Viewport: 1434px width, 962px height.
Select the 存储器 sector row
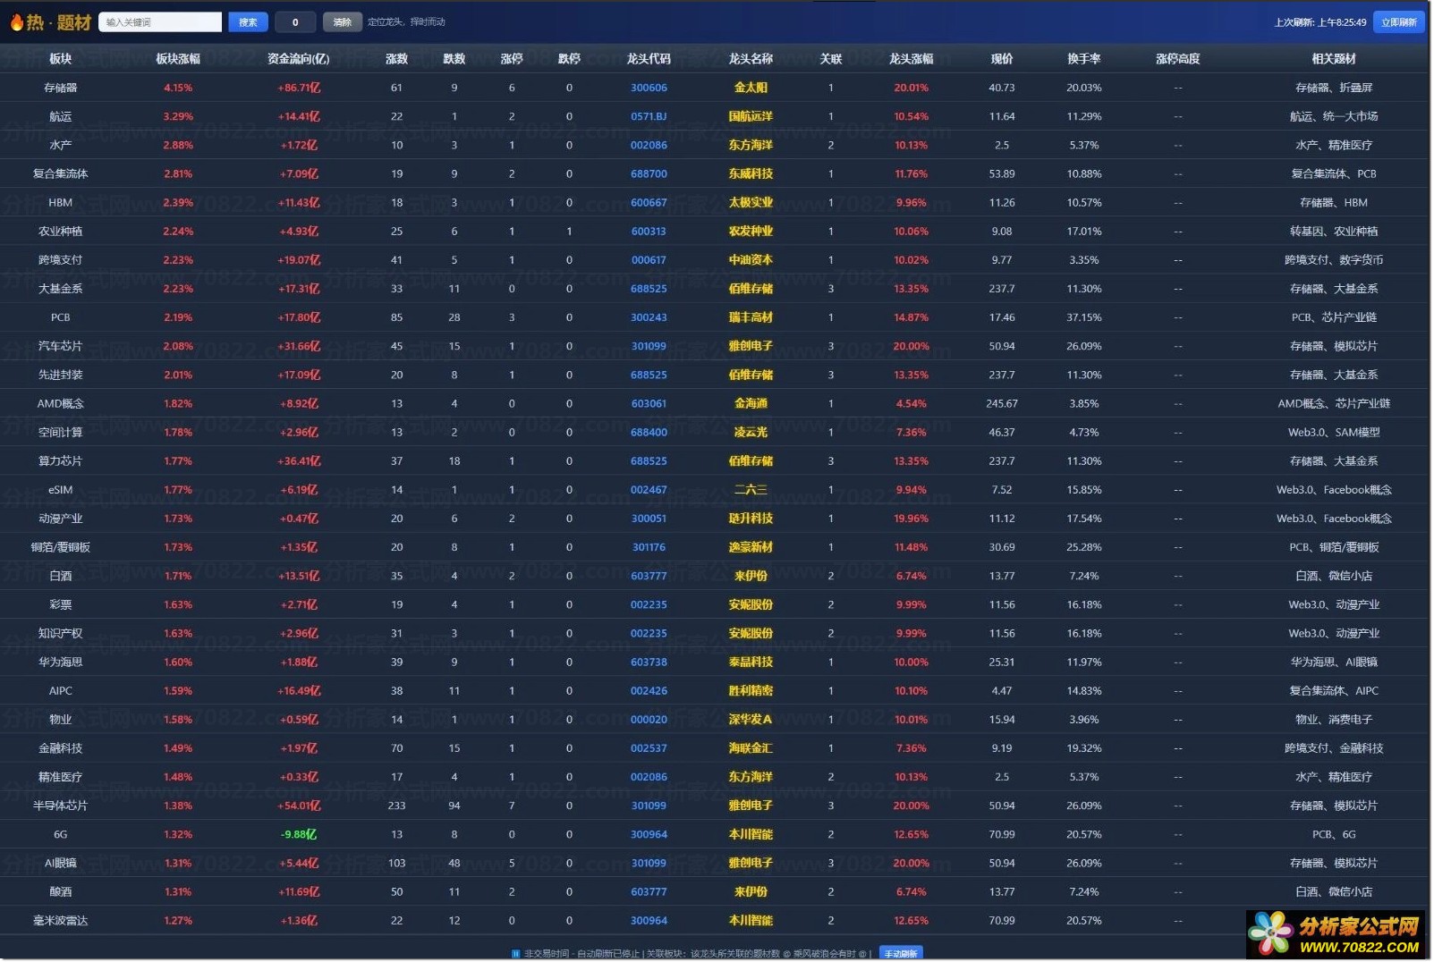click(x=61, y=89)
